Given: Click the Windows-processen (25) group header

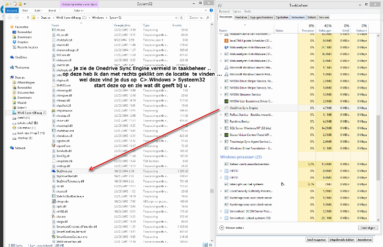Looking at the screenshot, I should [x=241, y=157].
